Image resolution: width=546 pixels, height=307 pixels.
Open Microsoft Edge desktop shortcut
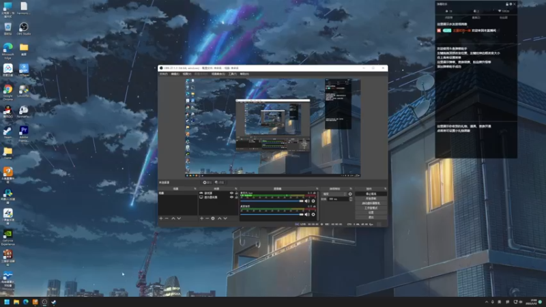(8, 50)
